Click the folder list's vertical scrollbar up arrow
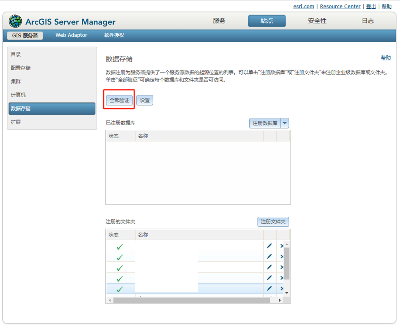The width and height of the screenshot is (400, 325). (287, 244)
